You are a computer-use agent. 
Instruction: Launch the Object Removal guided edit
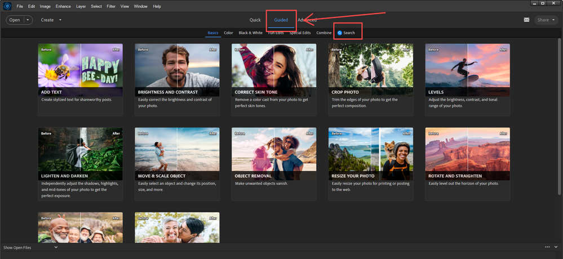pos(274,154)
